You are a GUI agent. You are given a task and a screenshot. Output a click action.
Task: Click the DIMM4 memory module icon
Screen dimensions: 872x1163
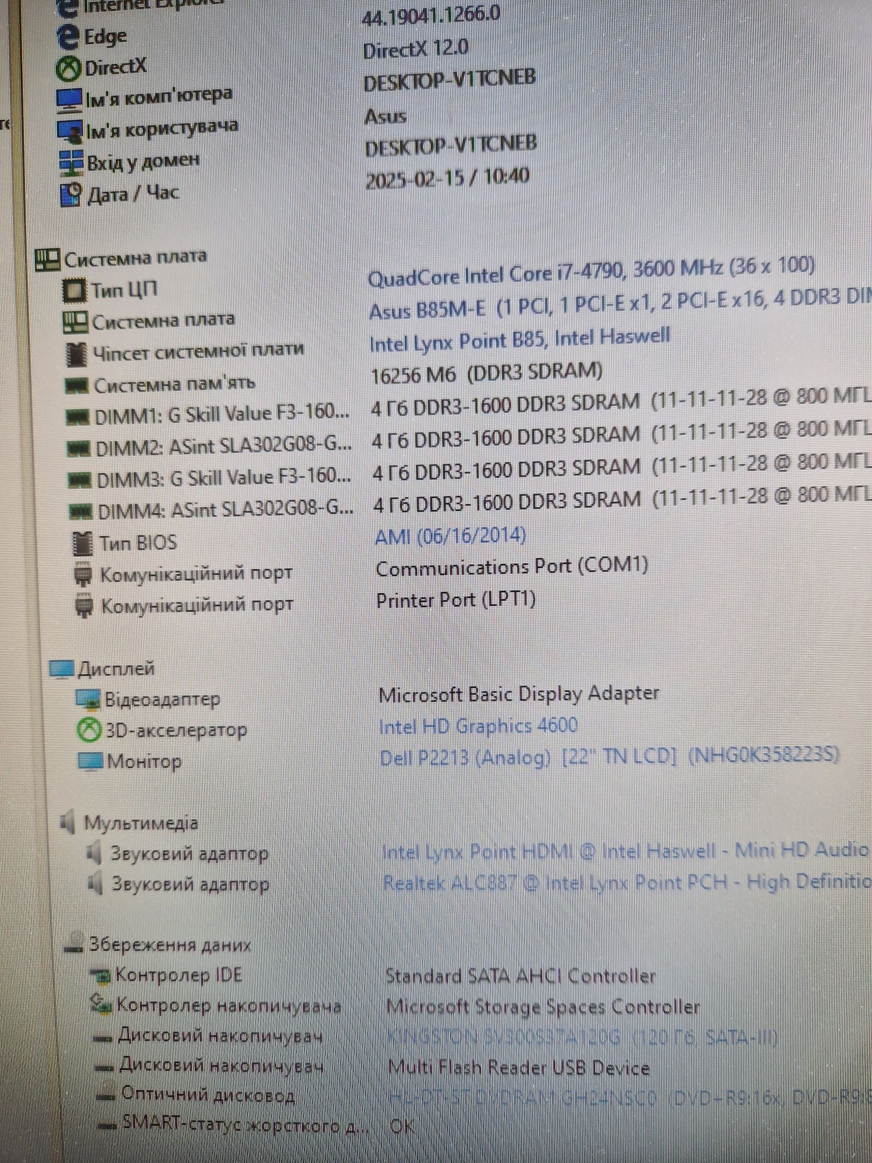pos(80,512)
